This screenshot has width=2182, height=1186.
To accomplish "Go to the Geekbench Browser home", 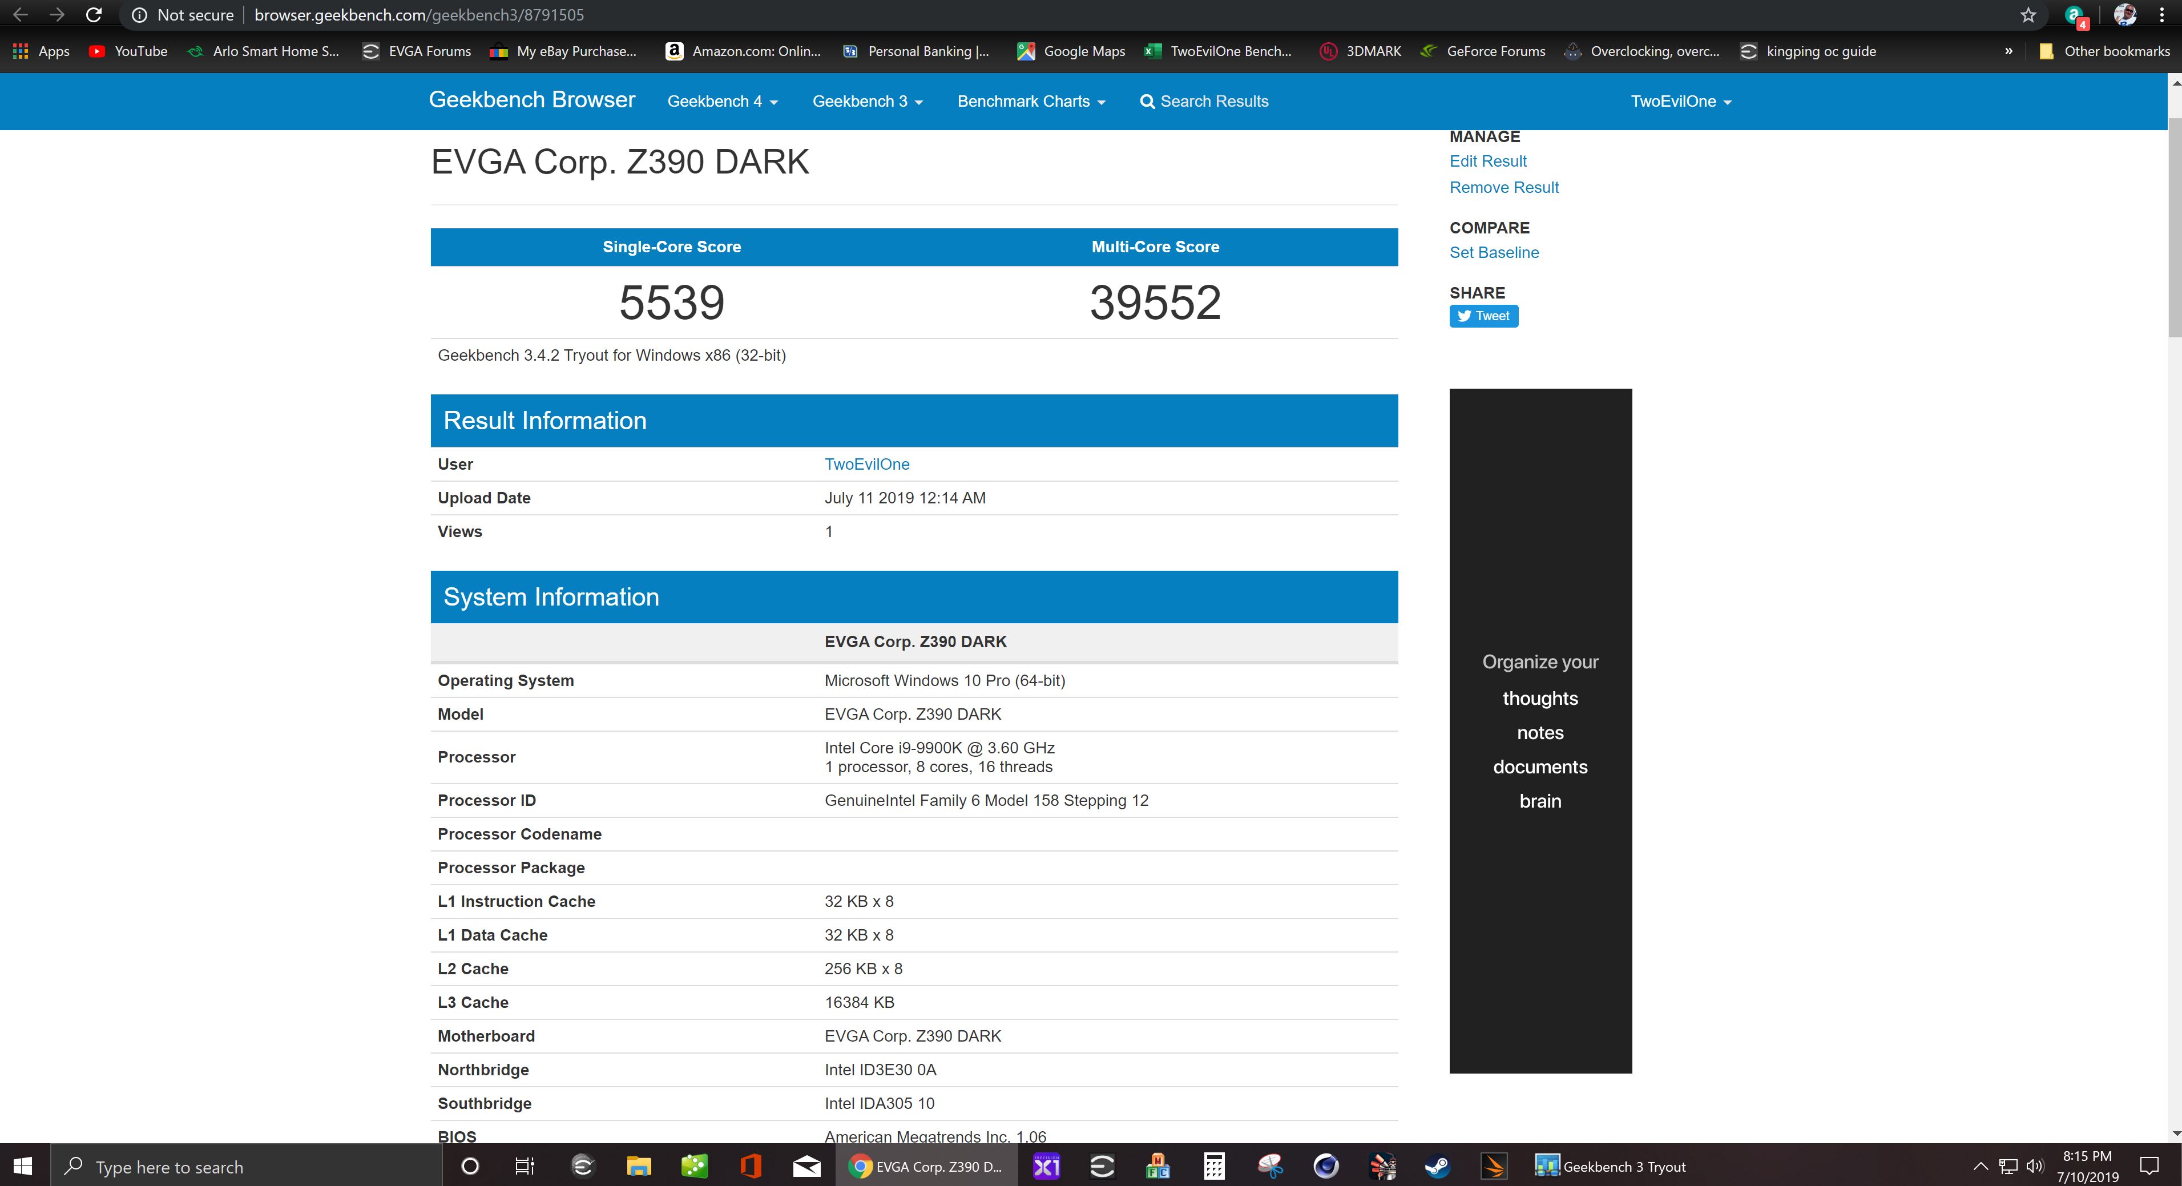I will 532,100.
